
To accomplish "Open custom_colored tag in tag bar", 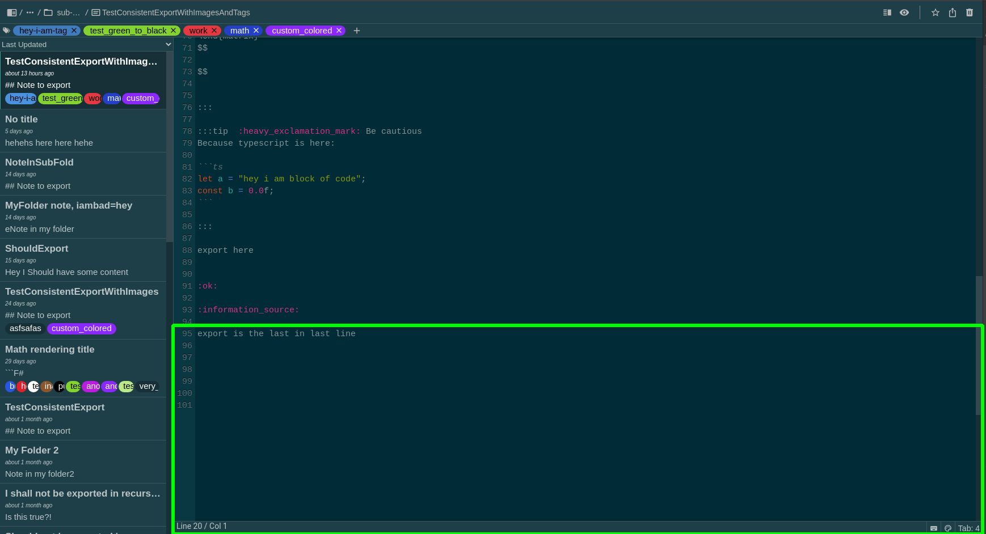I will (x=302, y=31).
